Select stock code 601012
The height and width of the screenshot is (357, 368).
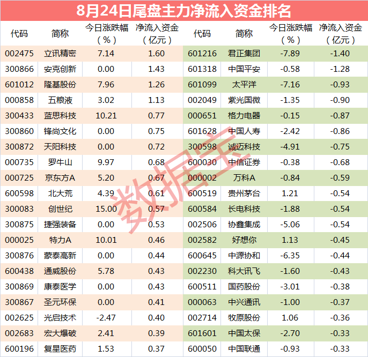[19, 85]
